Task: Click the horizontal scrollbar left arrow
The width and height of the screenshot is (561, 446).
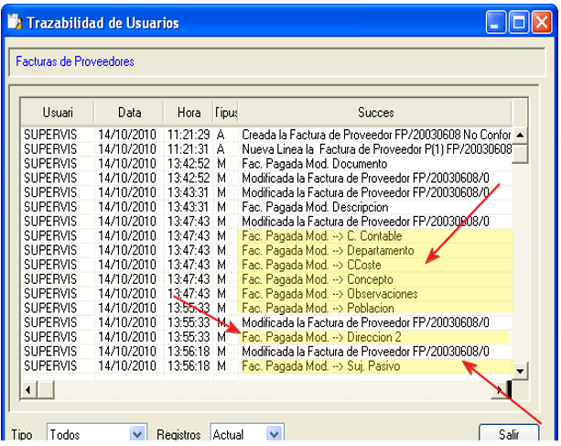Action: point(29,390)
